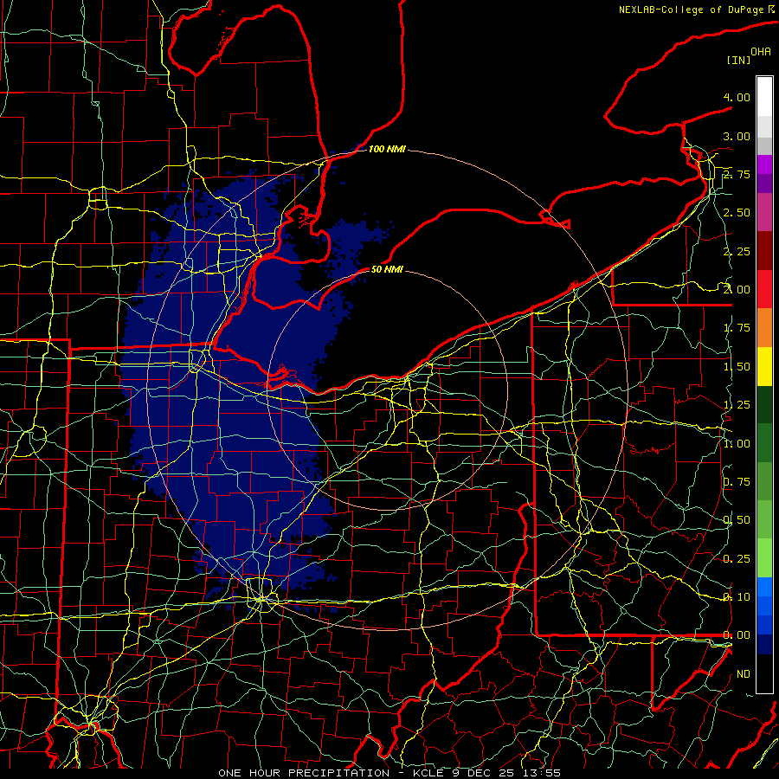Click the ND legend label
The image size is (779, 779).
pyautogui.click(x=744, y=674)
